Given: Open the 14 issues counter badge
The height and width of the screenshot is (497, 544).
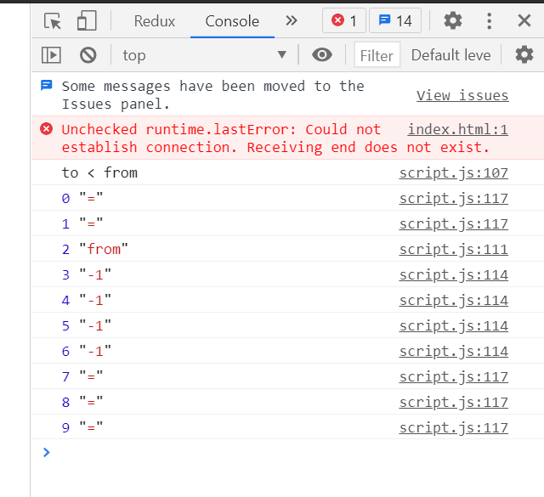Looking at the screenshot, I should coord(395,20).
